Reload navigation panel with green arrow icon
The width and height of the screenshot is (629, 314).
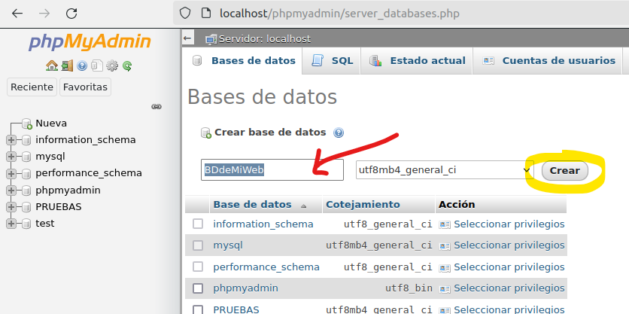[x=127, y=66]
